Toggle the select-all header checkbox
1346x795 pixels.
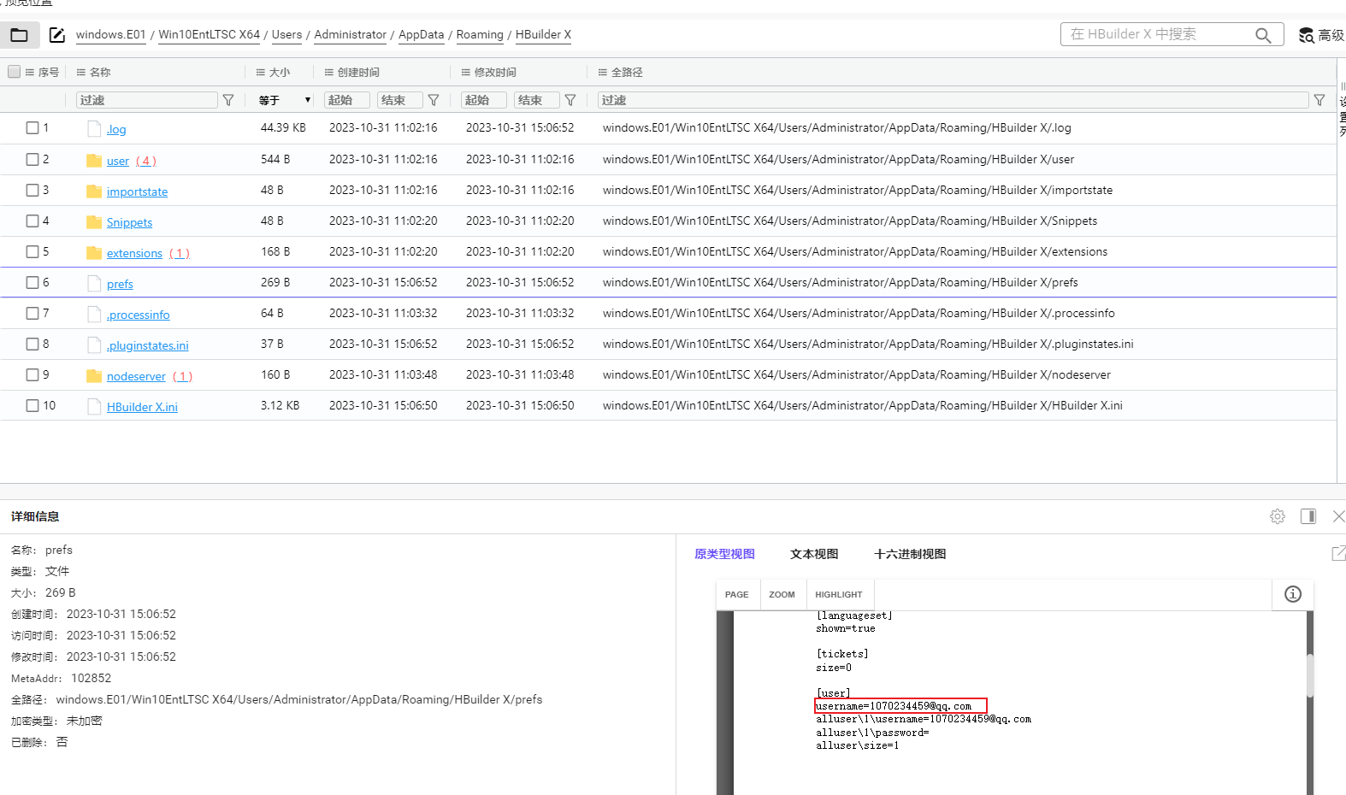(x=15, y=72)
